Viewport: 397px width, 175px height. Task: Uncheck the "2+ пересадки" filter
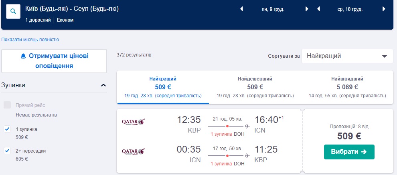(x=7, y=151)
